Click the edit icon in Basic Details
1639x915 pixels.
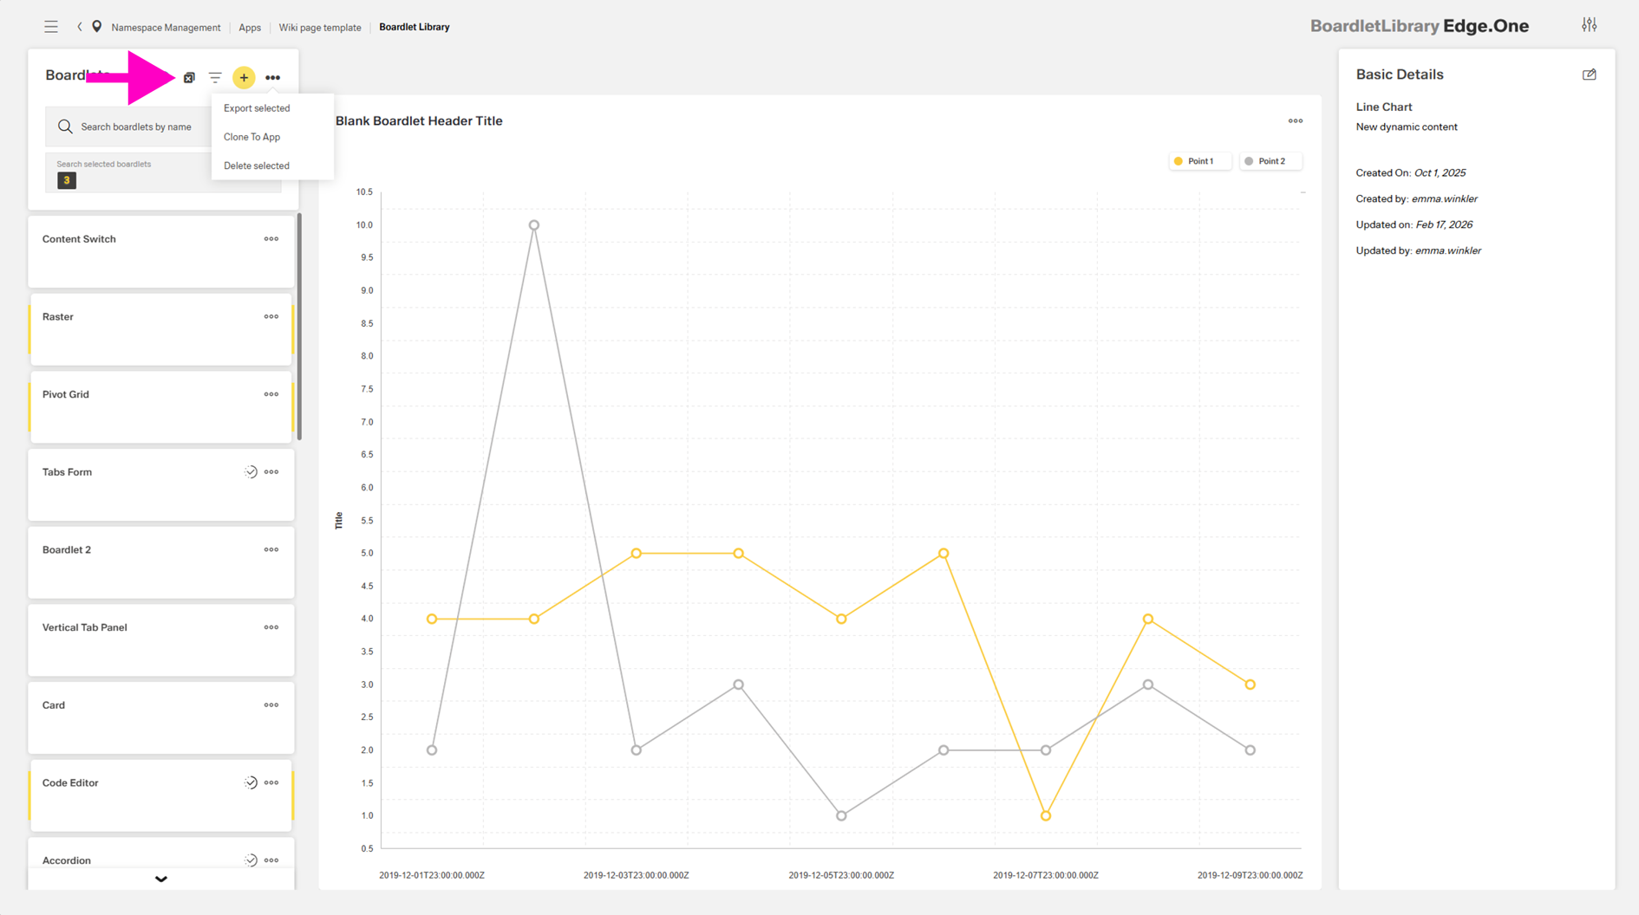point(1589,75)
